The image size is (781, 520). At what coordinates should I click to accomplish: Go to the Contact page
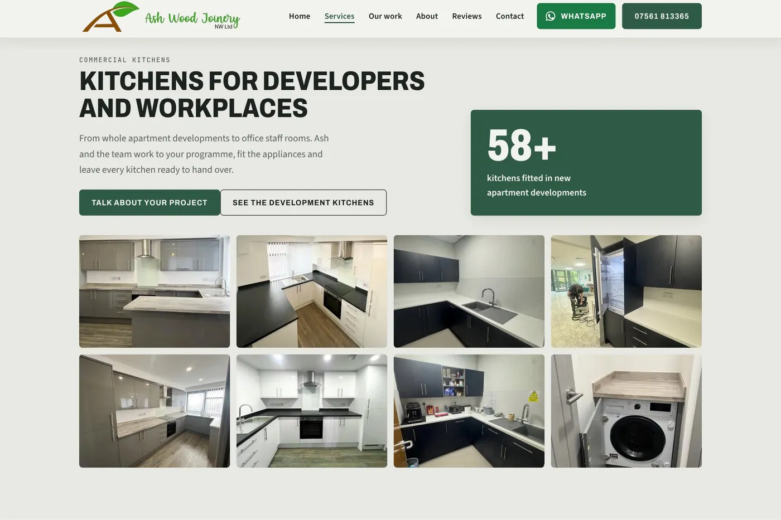(x=510, y=16)
